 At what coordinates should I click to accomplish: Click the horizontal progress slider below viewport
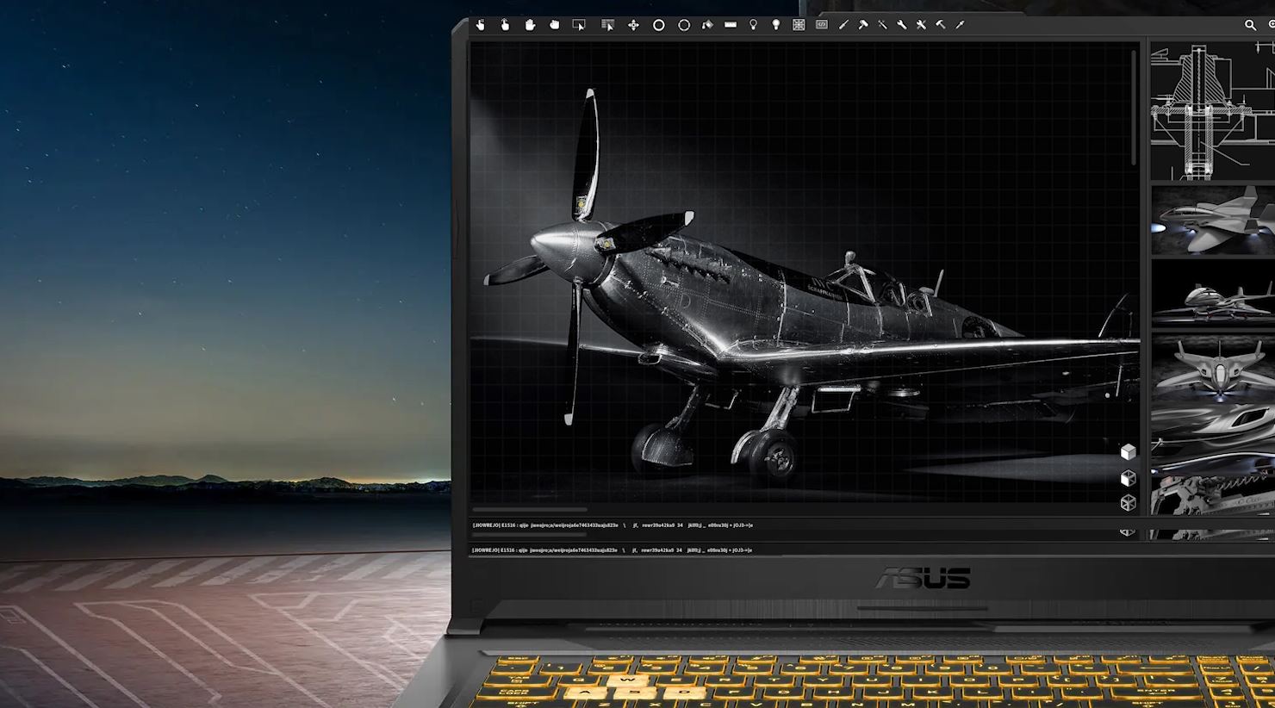coord(530,510)
